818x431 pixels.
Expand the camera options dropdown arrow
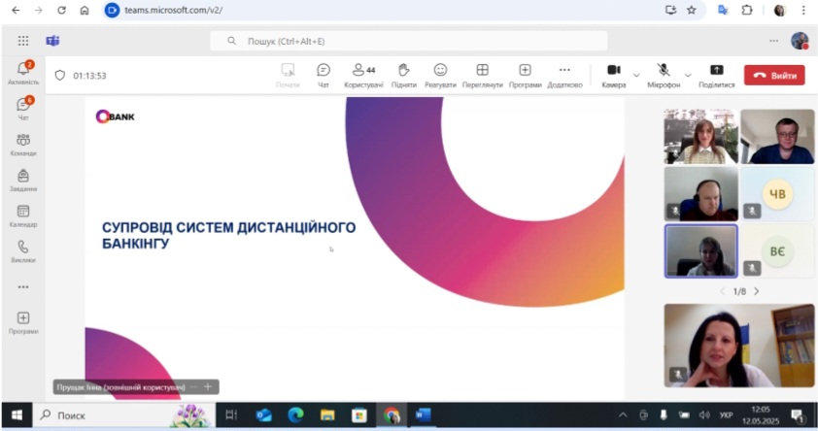(x=636, y=75)
